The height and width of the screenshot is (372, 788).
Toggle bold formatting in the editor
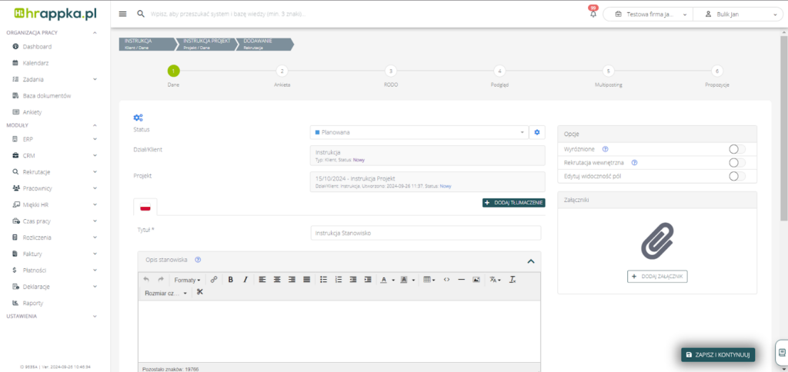pos(230,279)
